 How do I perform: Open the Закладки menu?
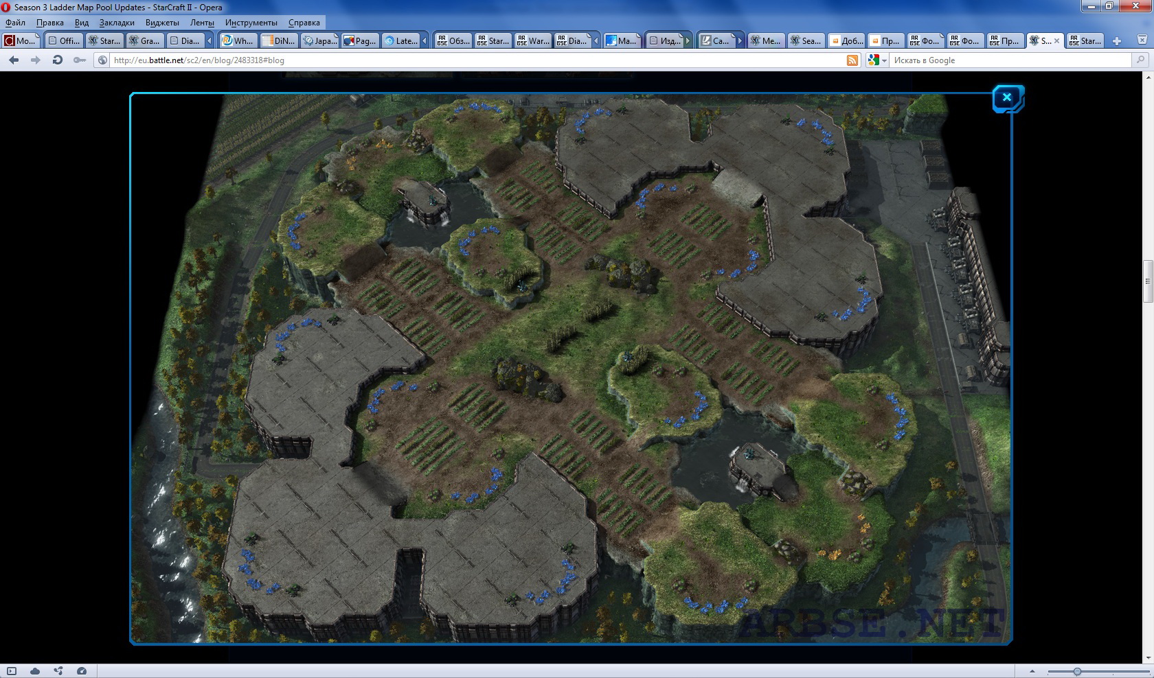[117, 23]
